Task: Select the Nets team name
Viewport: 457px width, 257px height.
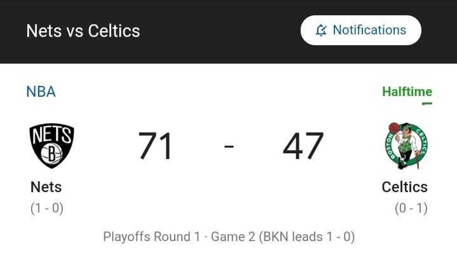Action: 46,187
